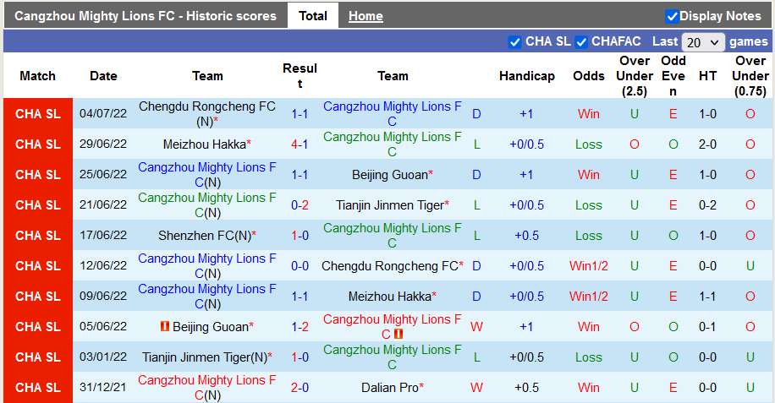Screen dimensions: 775x403
Task: Click the HT column header
Action: pyautogui.click(x=708, y=76)
